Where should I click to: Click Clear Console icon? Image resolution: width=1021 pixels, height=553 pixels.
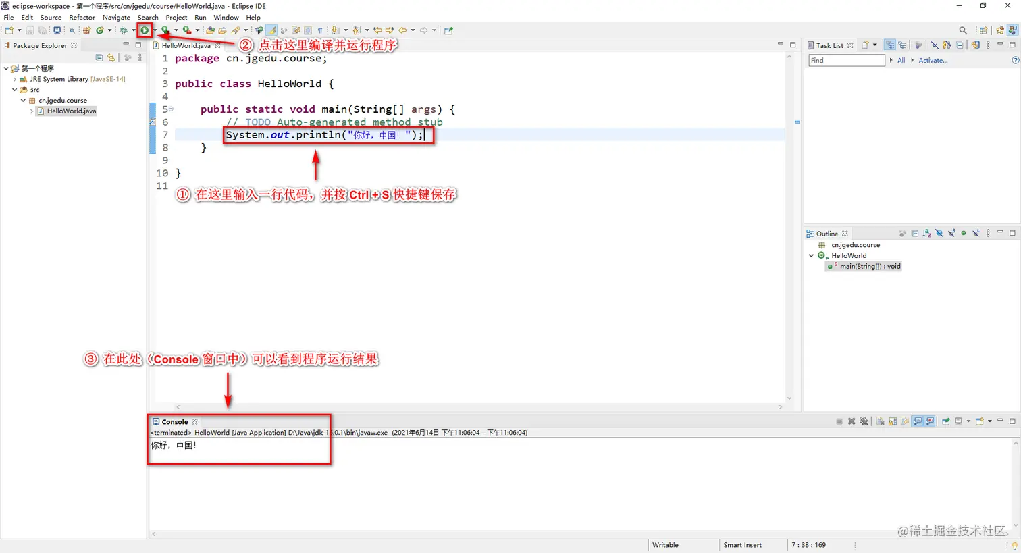coord(880,421)
